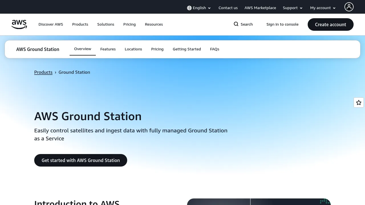Click the AWS logo
365x205 pixels.
pyautogui.click(x=19, y=24)
